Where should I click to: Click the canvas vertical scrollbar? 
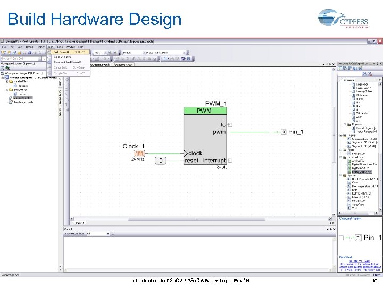point(334,135)
